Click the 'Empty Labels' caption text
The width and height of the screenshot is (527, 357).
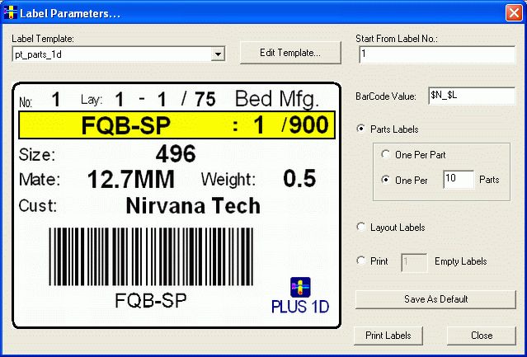pos(460,261)
